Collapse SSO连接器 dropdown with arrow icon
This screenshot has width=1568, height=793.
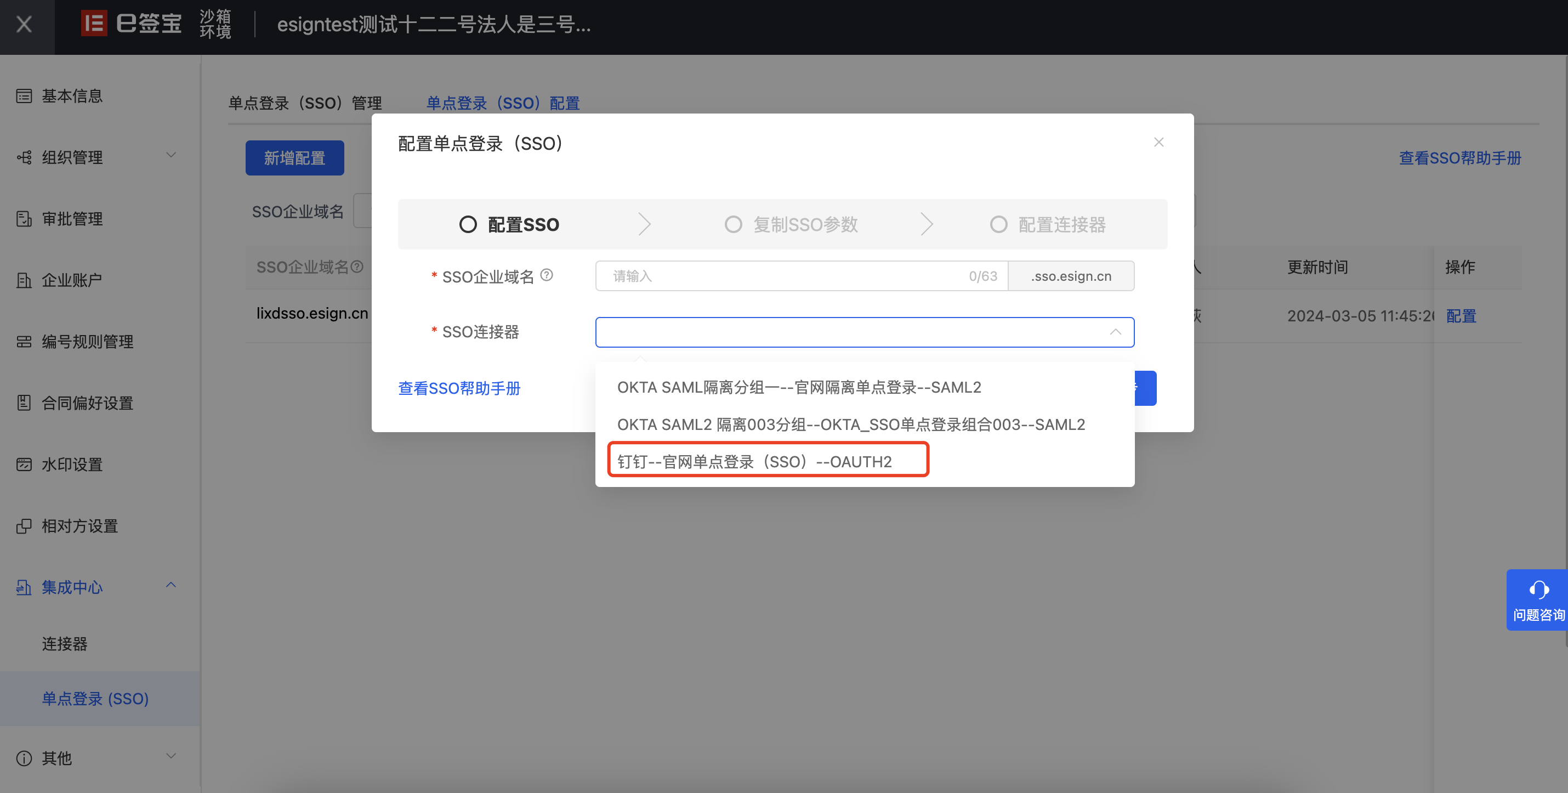click(1115, 332)
